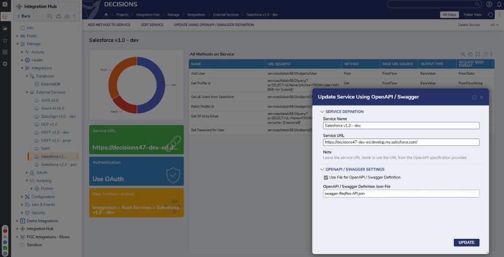Open Edit Service action
Screen dimensions: 504x257
(153, 25)
